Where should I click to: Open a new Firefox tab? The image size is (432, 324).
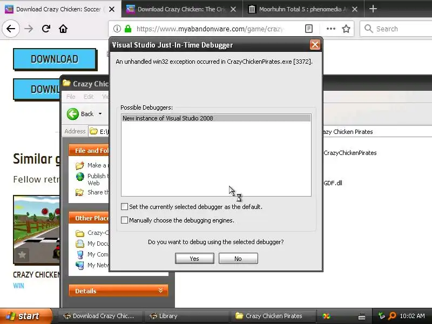pos(373,9)
